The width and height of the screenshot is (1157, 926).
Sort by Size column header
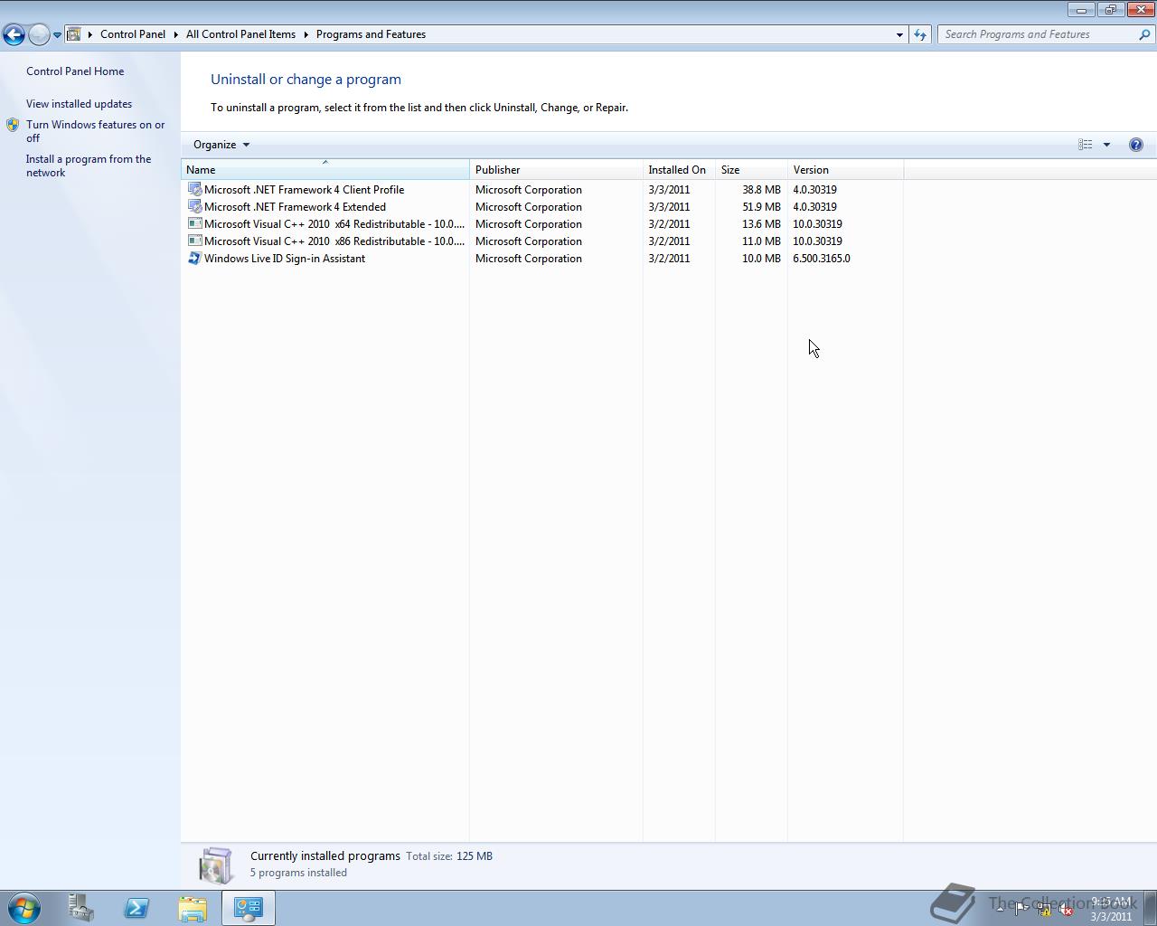coord(751,170)
